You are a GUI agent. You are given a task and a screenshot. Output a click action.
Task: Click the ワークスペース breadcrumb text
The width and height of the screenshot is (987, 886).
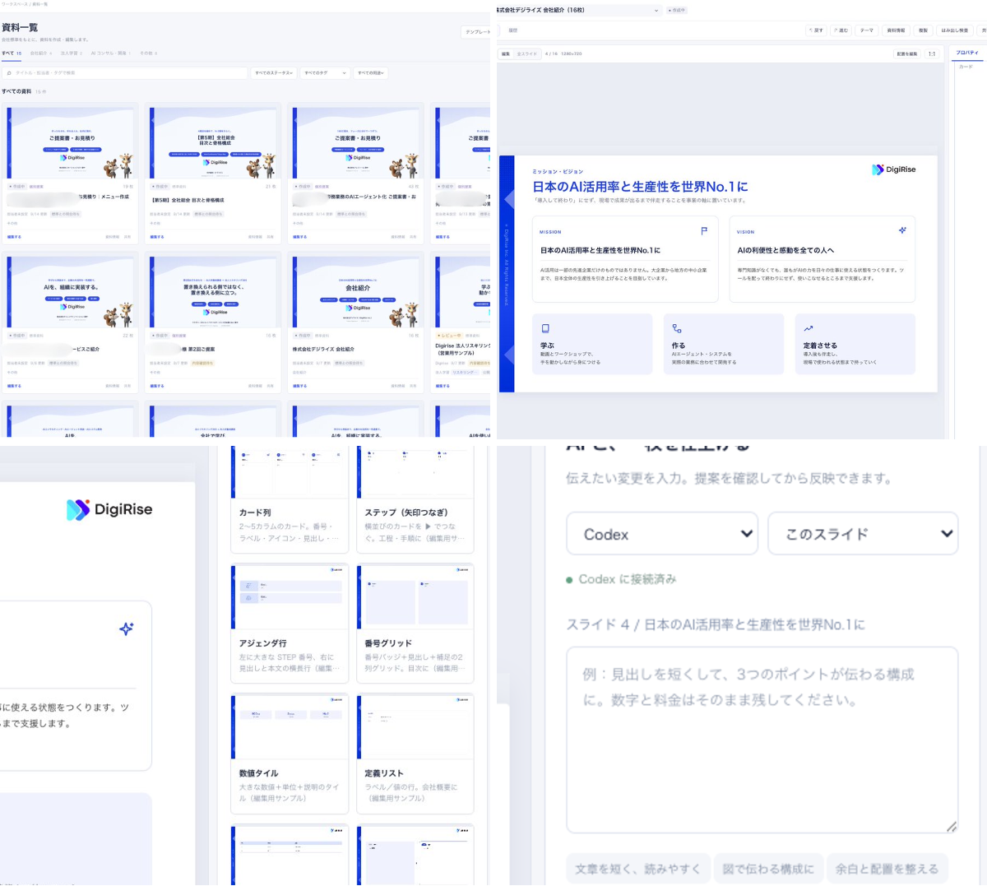pyautogui.click(x=15, y=4)
